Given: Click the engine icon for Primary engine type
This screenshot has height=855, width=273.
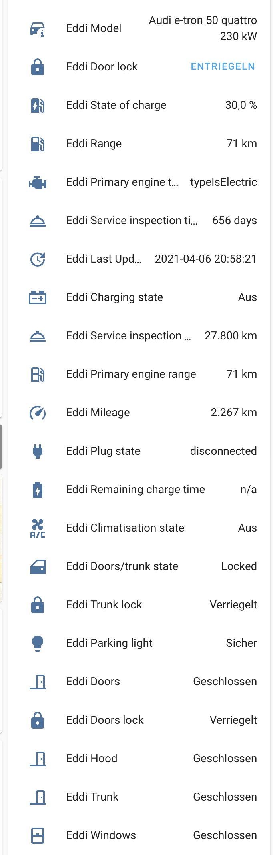Looking at the screenshot, I should (38, 183).
